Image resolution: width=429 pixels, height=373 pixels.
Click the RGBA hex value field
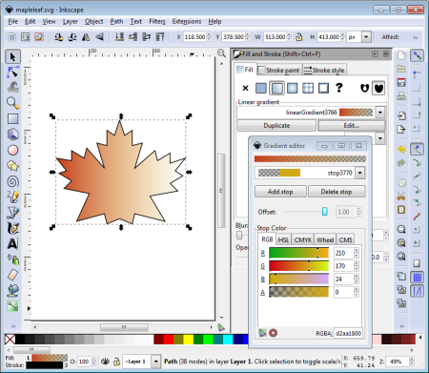click(x=348, y=333)
